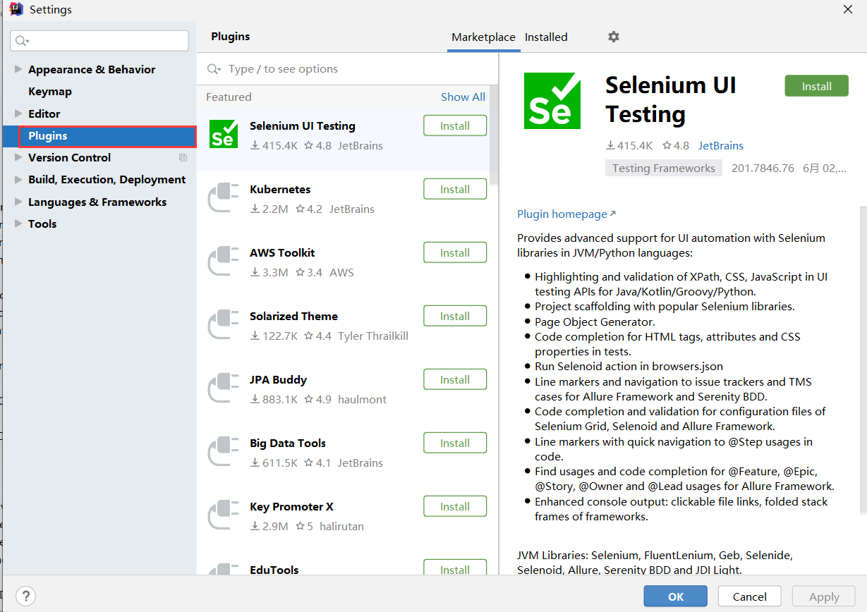Select the Key Promoter X title

[x=291, y=506]
